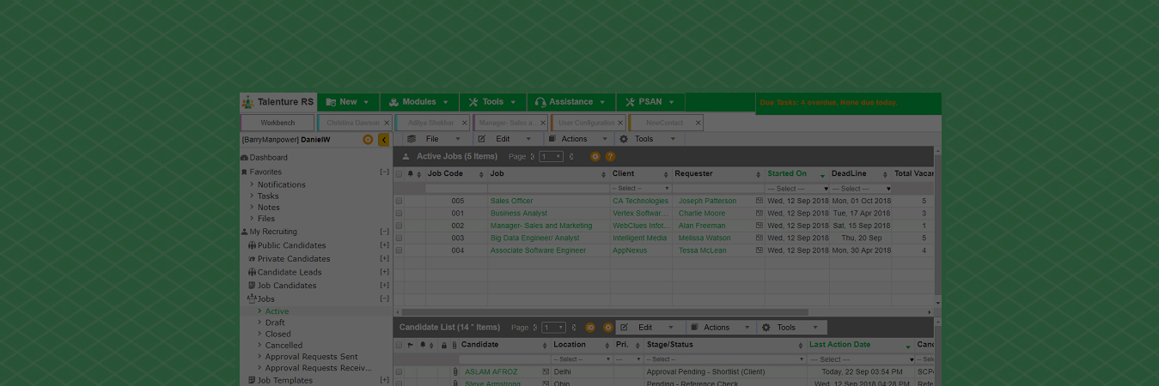Open the Client filter Select dropdown
The image size is (1159, 386).
(641, 189)
